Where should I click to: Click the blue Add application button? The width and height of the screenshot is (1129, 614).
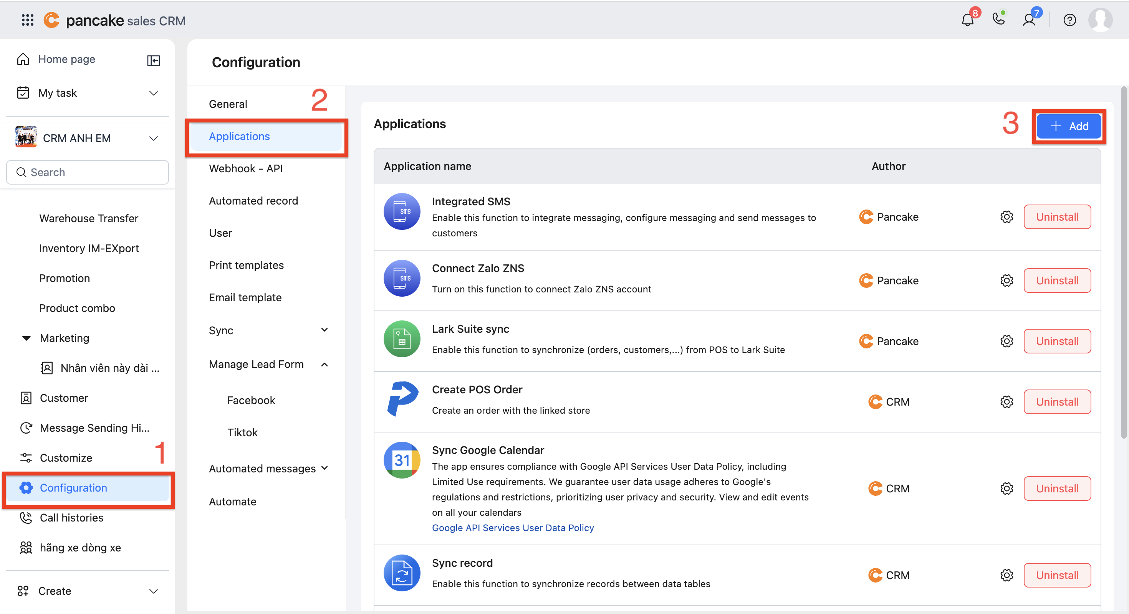click(1068, 126)
